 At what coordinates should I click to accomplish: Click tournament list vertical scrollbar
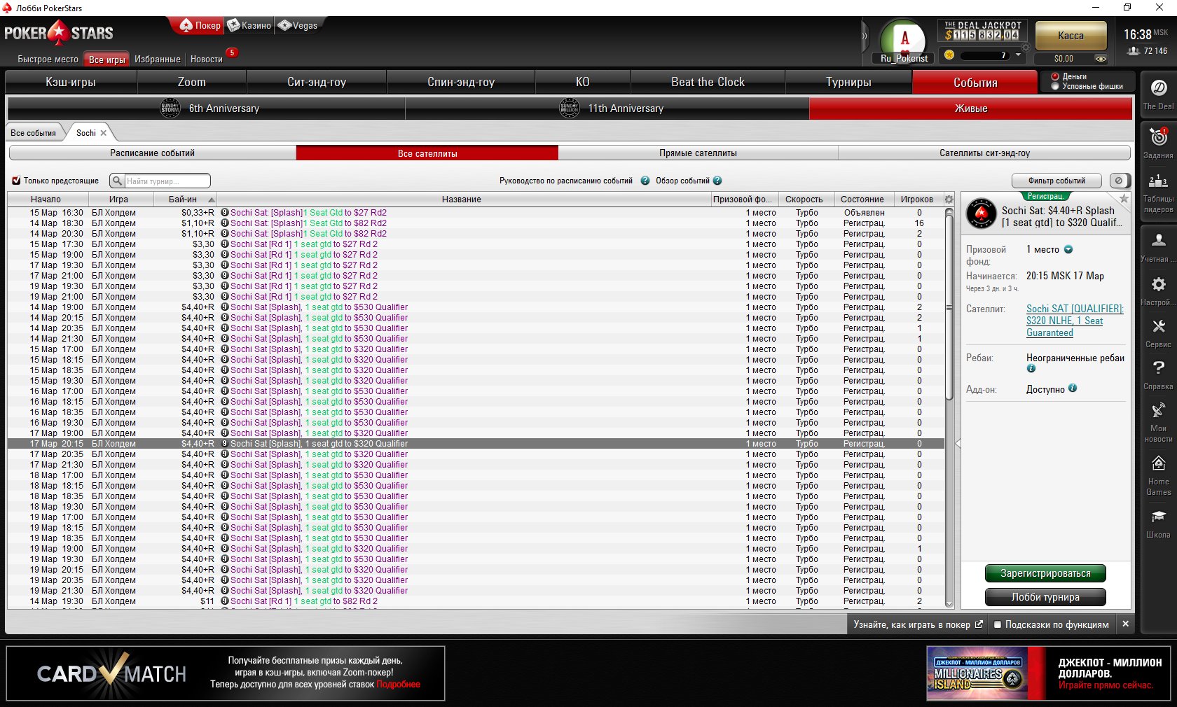(x=949, y=307)
